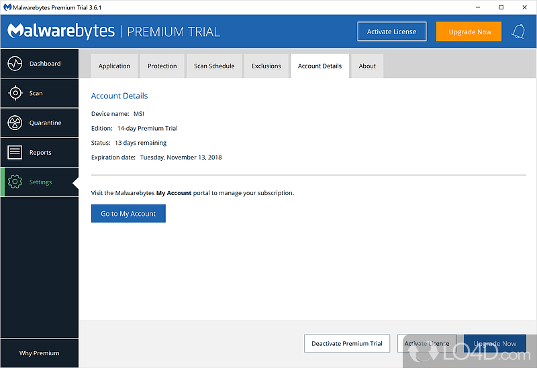Click the bottom Activate License button
This screenshot has height=368, width=537.
pos(426,343)
